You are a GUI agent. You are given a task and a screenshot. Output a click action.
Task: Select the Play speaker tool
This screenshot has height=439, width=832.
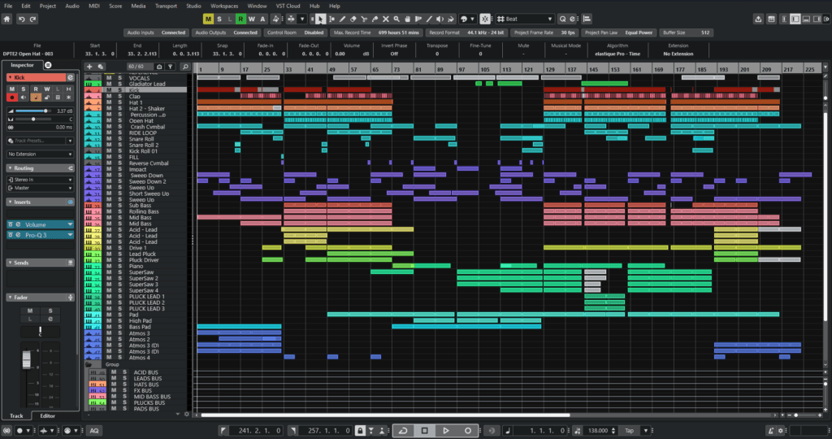[x=440, y=20]
